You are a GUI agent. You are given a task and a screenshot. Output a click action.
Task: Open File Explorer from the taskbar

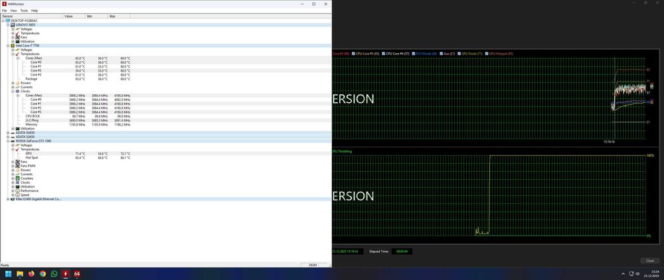[x=20, y=273]
